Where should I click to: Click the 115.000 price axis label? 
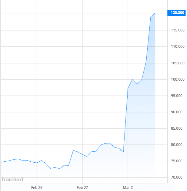tap(176, 30)
